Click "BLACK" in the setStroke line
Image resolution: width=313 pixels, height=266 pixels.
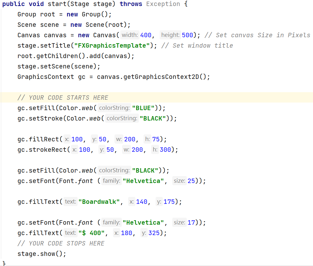pos(153,118)
